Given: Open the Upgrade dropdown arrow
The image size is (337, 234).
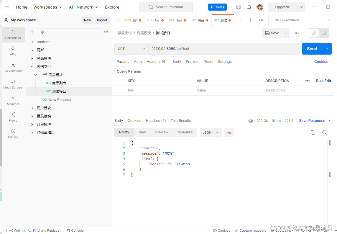Looking at the screenshot, I should pyautogui.click(x=301, y=7).
